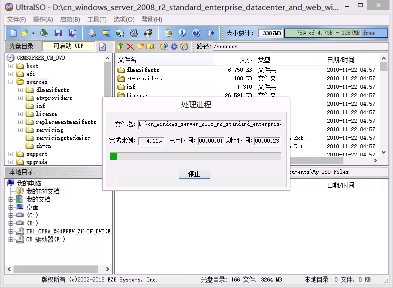This screenshot has height=288, width=393.
Task: Click the green processing progress bar
Action: point(195,156)
